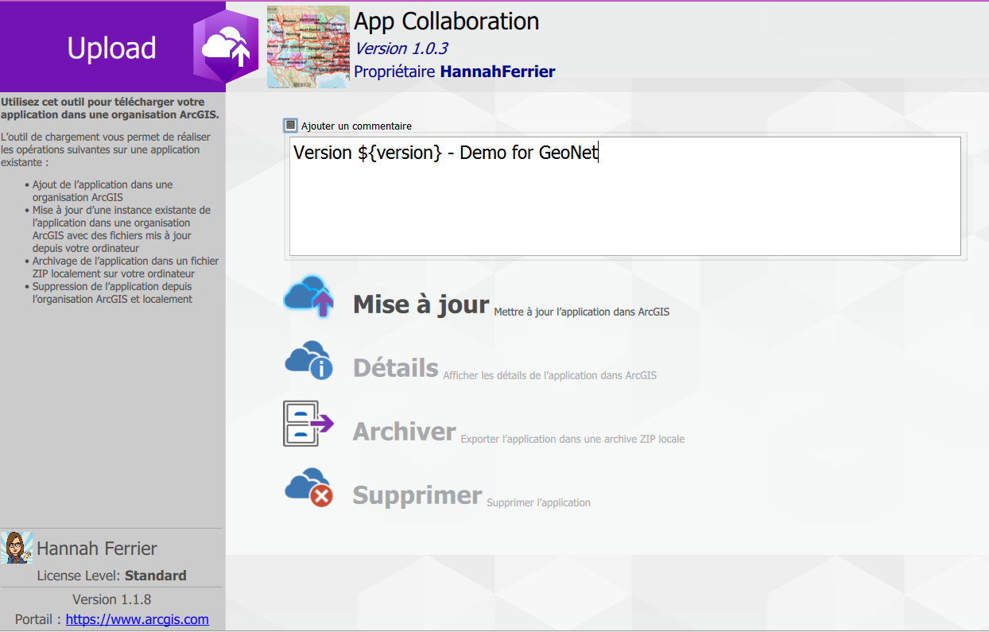The height and width of the screenshot is (632, 989).
Task: Click the Upload hexagon cloud icon in header
Action: 227,48
